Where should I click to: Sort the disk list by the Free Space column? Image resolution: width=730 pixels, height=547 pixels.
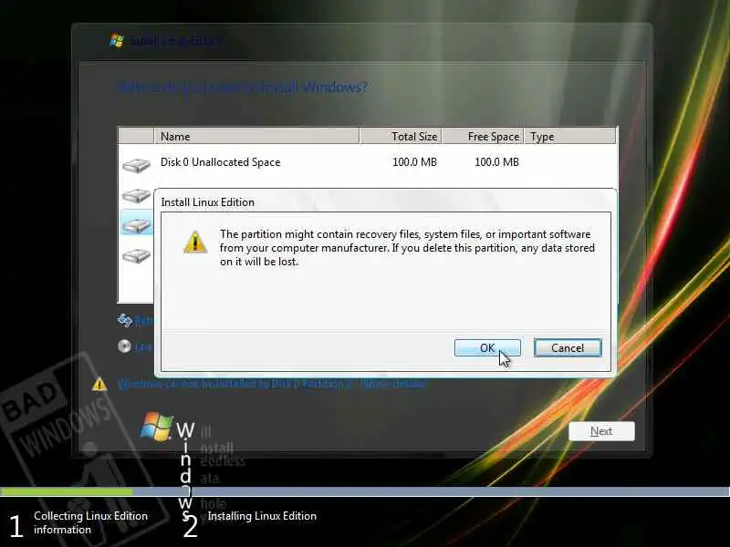(483, 136)
